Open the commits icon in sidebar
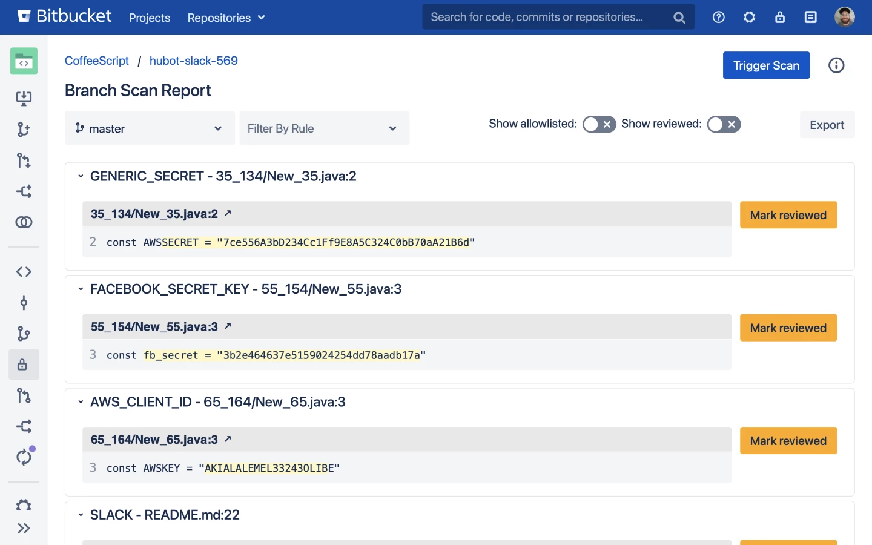Image resolution: width=872 pixels, height=545 pixels. [24, 303]
